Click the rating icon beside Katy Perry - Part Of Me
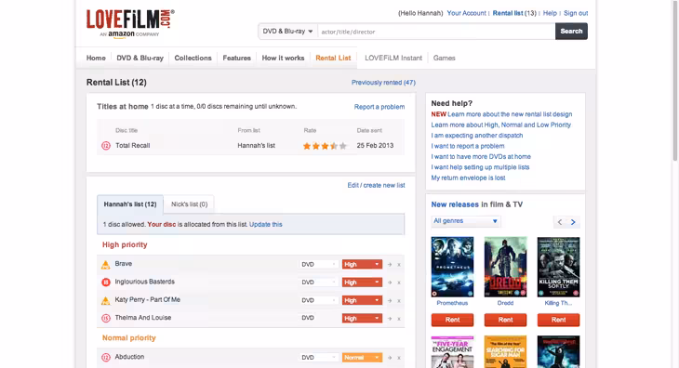Image resolution: width=679 pixels, height=368 pixels. click(x=106, y=300)
